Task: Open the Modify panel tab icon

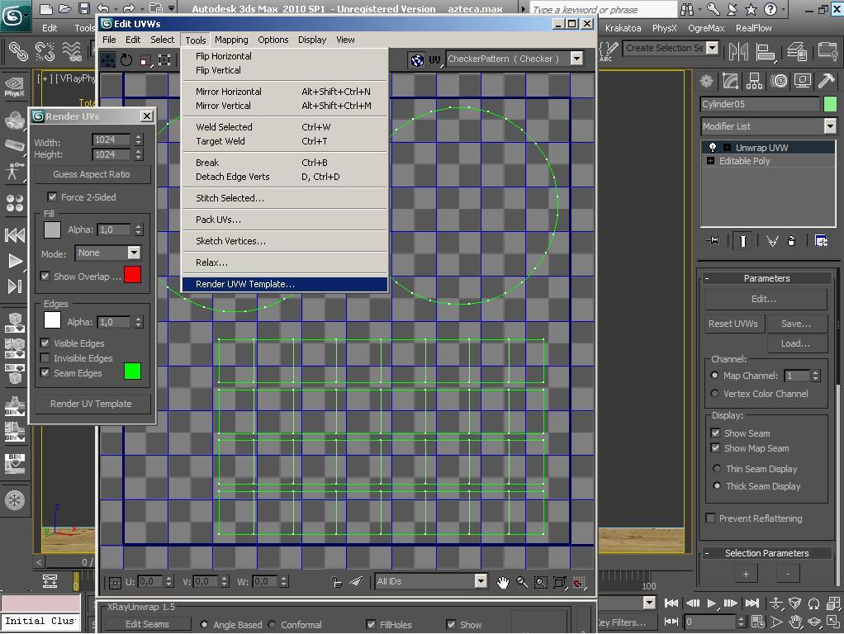Action: 730,81
